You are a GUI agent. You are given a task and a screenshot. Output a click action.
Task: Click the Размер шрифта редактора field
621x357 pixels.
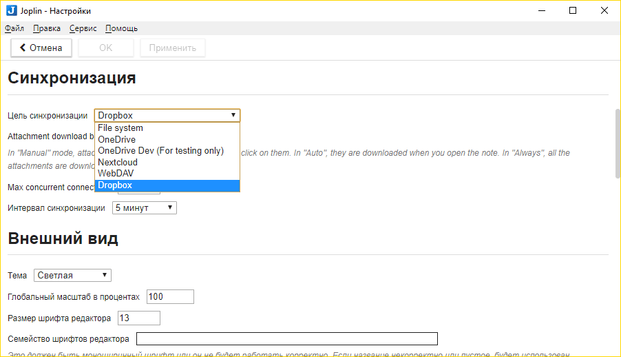point(139,318)
